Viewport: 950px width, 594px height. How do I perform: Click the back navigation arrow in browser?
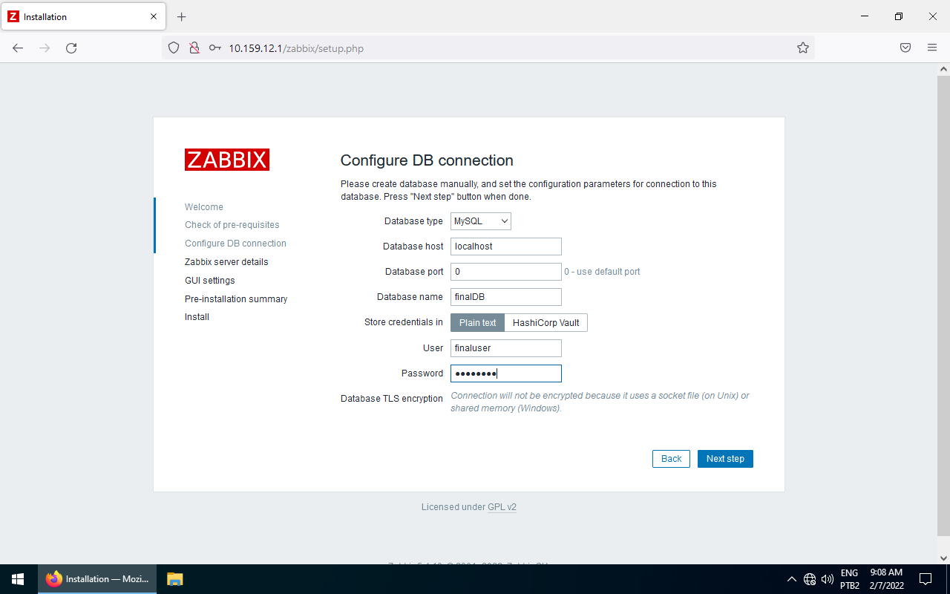[18, 48]
